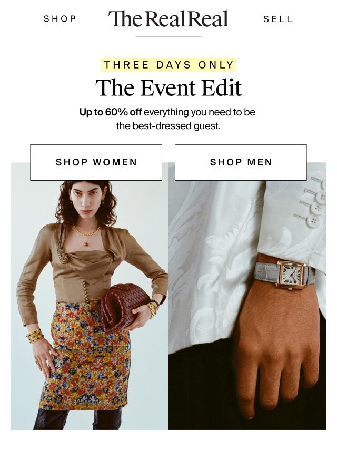Click the grey leather watch strap
Screen dimensions: 337x450
[266, 272]
